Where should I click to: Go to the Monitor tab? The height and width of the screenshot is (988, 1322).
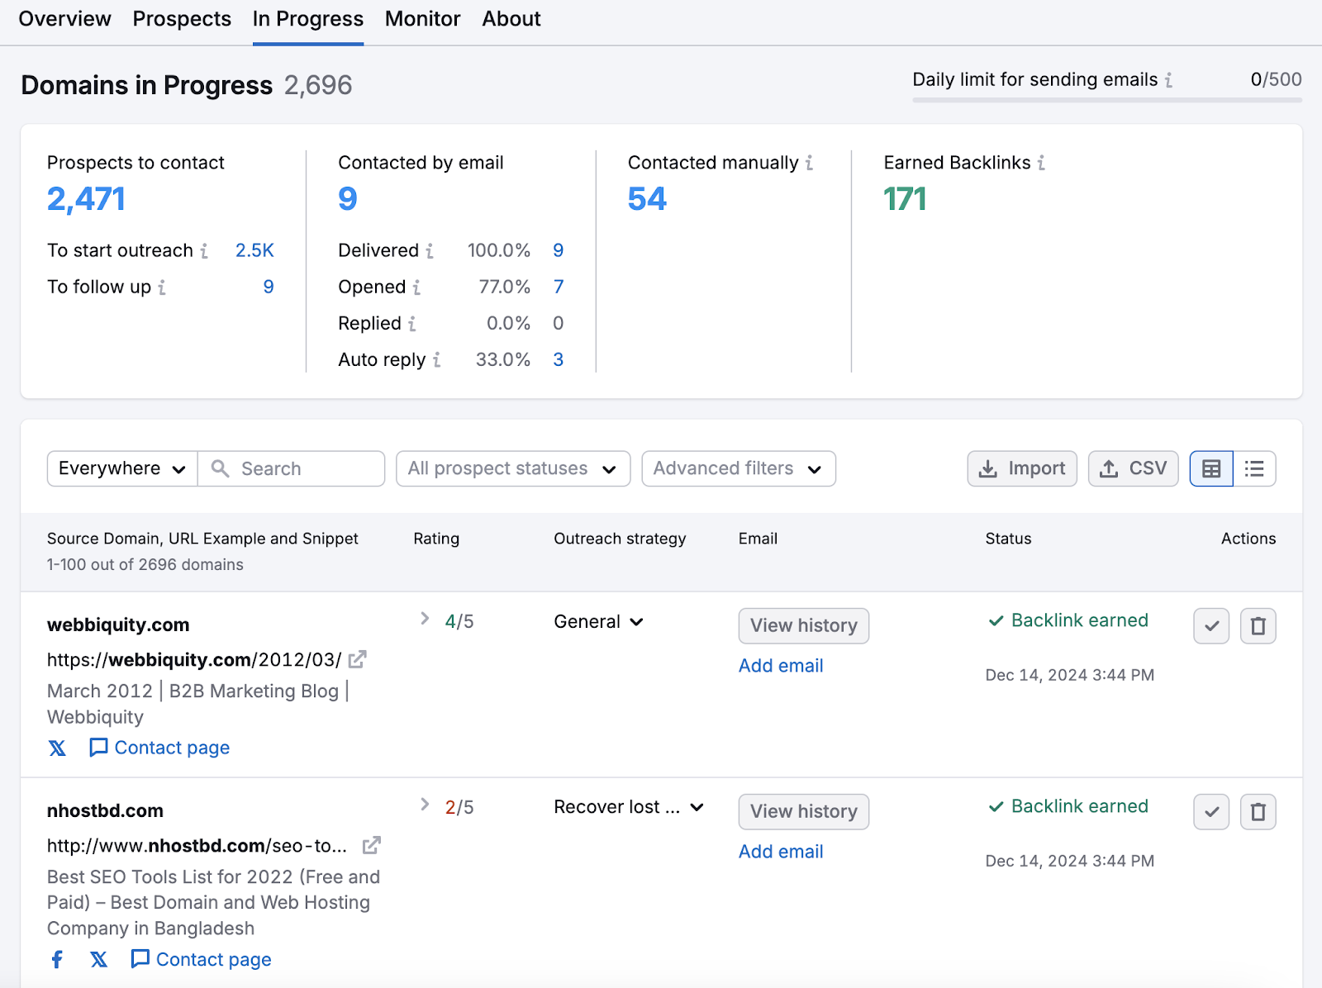pos(422,19)
